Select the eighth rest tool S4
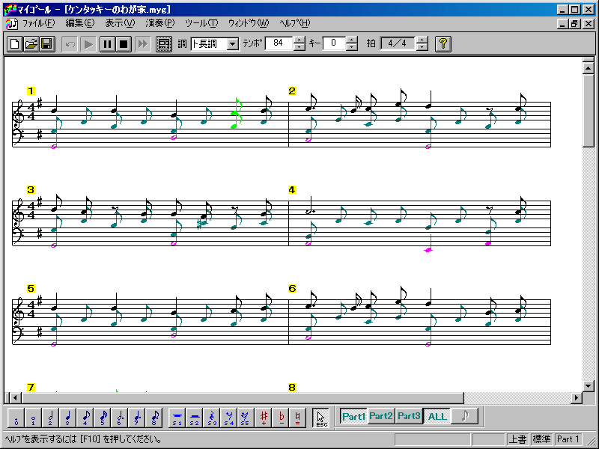Viewport: 599px width, 449px height. [229, 418]
